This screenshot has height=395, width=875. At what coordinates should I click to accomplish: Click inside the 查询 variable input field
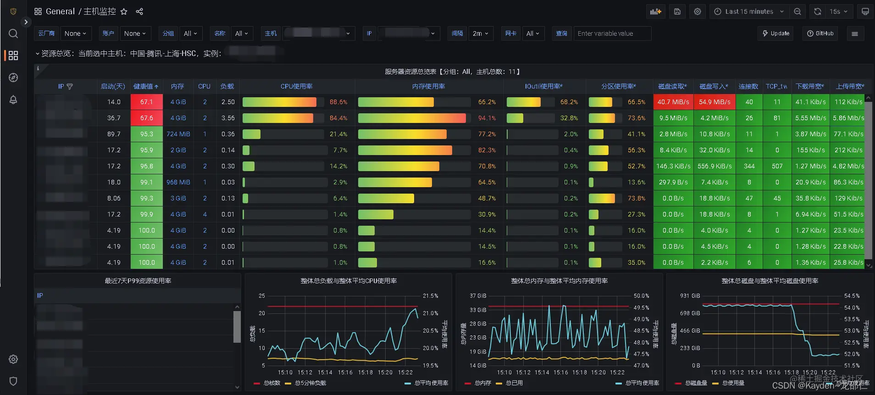click(612, 33)
